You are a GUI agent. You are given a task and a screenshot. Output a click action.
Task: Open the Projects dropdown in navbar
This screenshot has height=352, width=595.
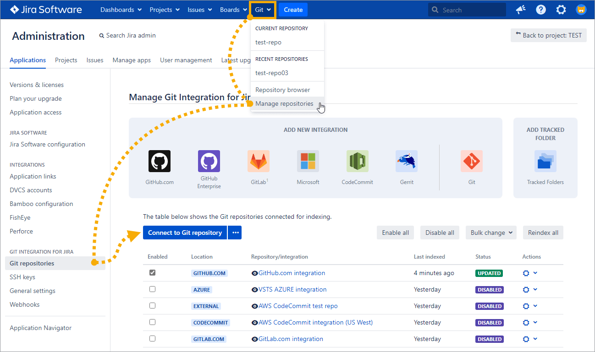(x=165, y=10)
